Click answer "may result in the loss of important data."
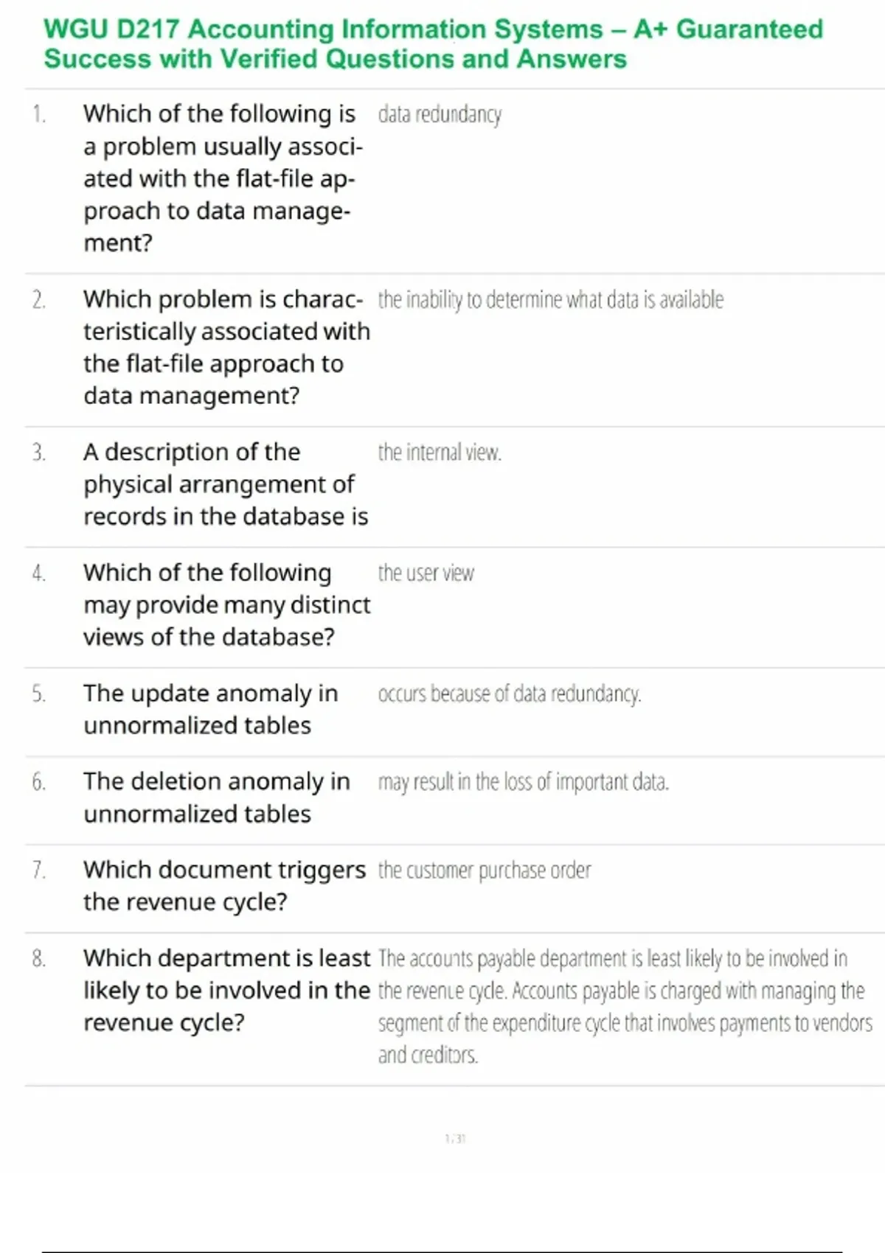The image size is (885, 1253). (x=523, y=782)
